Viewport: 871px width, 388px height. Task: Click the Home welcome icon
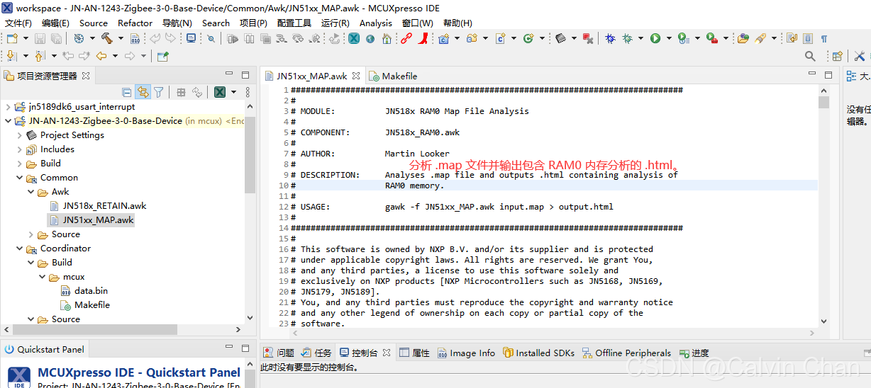coord(387,38)
